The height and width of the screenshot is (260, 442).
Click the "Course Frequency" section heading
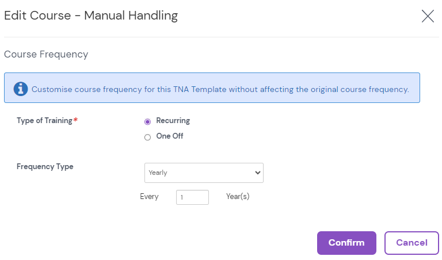46,55
